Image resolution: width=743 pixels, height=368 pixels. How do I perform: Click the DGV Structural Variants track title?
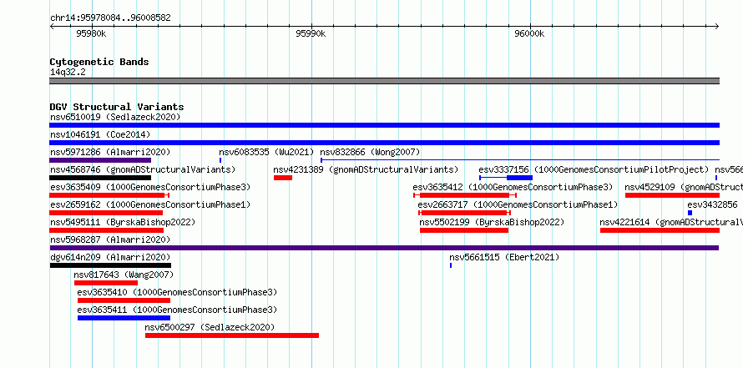[x=117, y=107]
